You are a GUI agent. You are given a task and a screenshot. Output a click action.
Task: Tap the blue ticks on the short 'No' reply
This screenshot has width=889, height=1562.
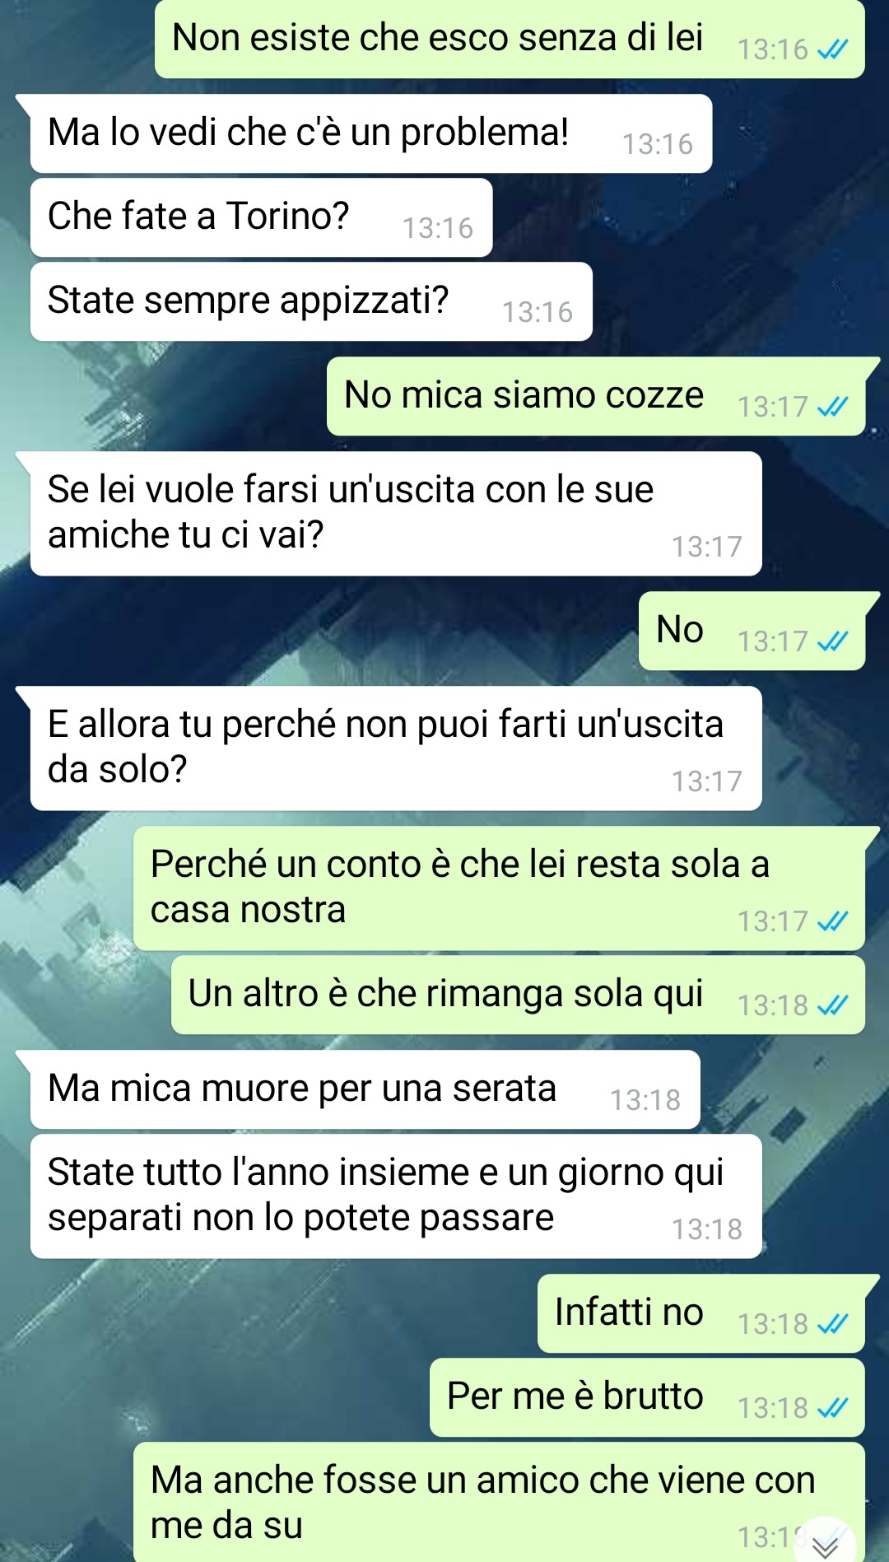click(x=832, y=641)
